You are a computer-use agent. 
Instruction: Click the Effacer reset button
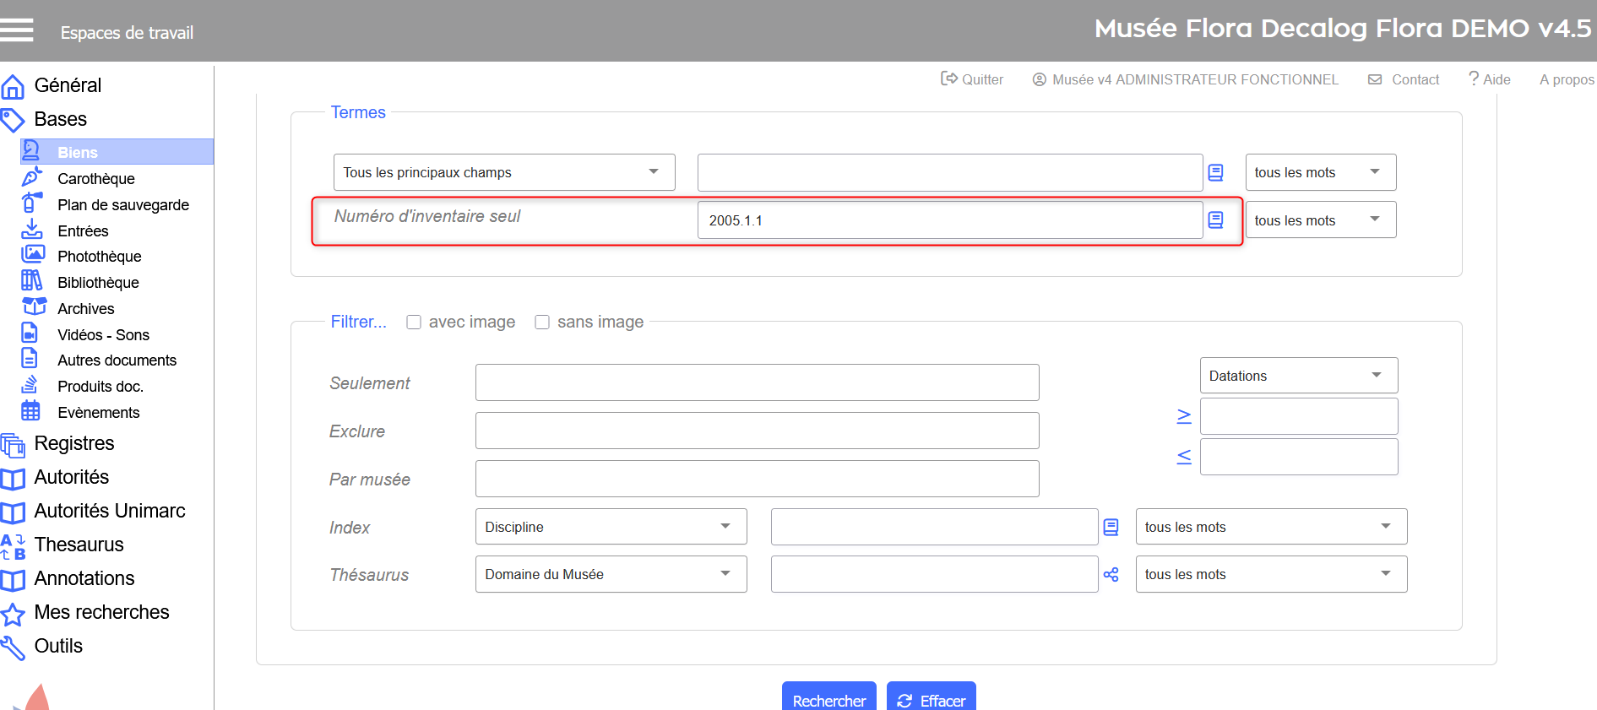[x=931, y=700]
